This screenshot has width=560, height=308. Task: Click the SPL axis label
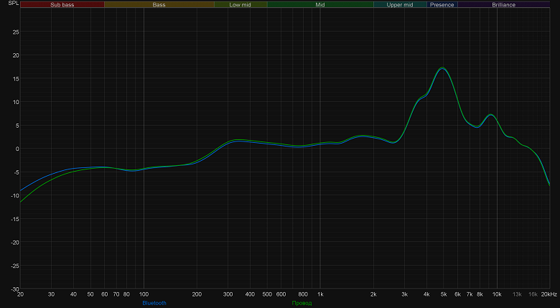tap(13, 3)
